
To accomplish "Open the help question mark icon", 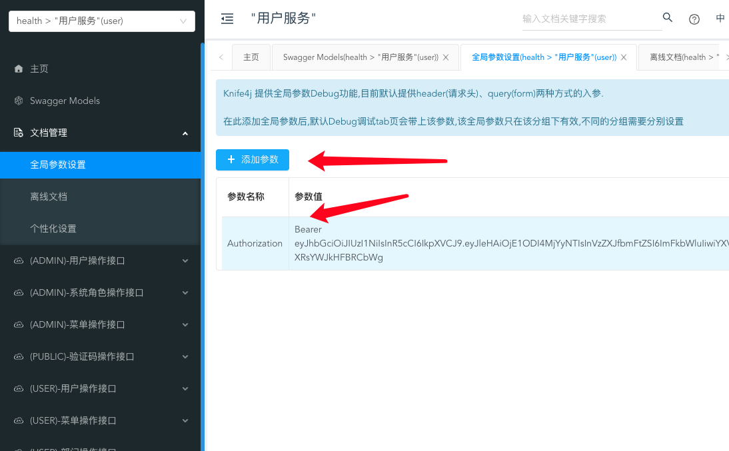I will tap(694, 19).
